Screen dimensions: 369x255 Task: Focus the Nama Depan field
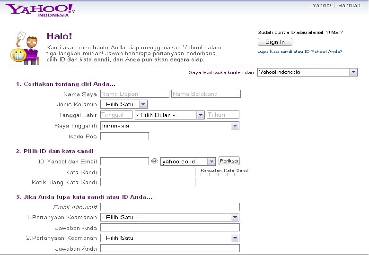click(135, 93)
